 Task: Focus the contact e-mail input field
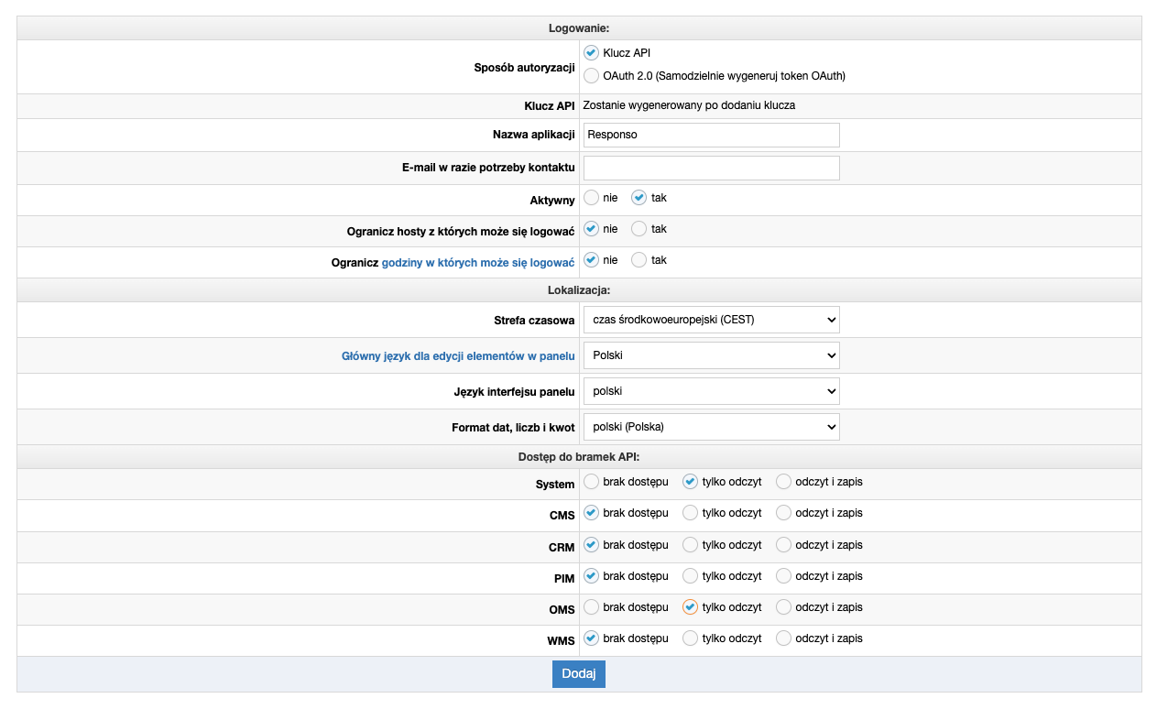[711, 168]
